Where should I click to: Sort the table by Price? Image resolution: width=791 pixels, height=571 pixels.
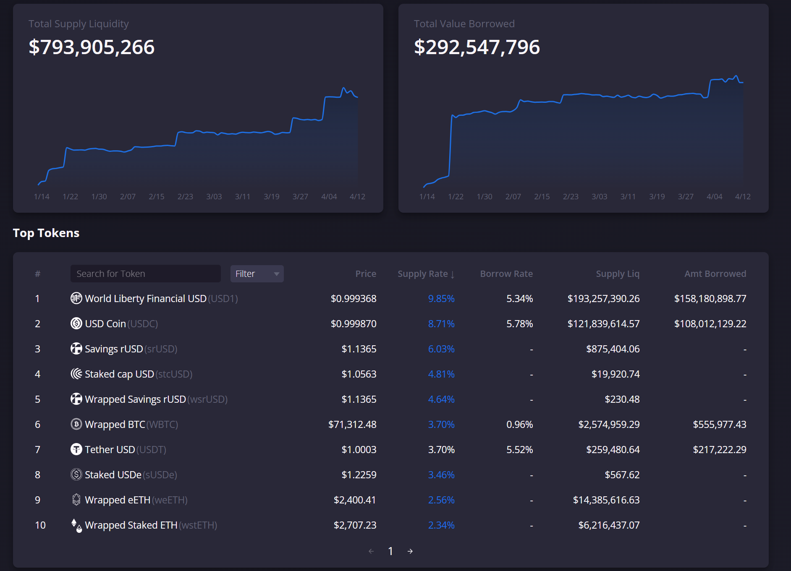pos(366,274)
